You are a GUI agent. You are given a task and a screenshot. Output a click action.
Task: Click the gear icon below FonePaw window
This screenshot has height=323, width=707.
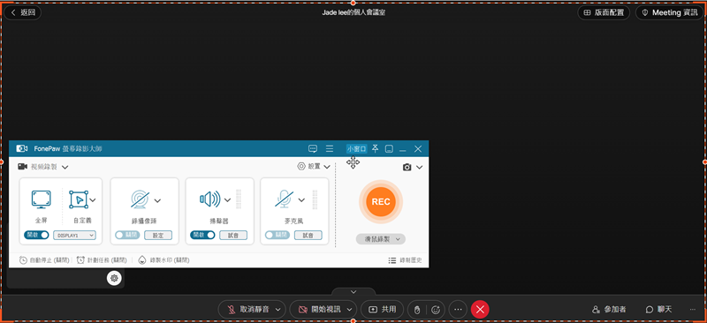[x=114, y=278]
